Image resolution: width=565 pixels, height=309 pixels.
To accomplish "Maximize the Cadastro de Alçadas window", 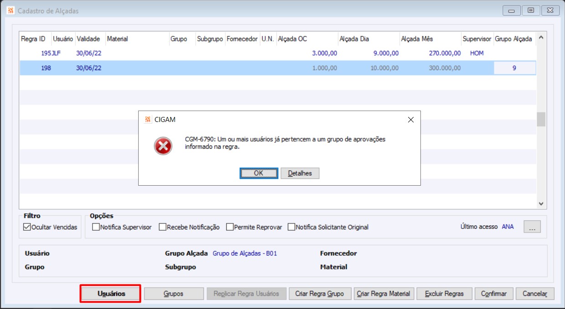I will [x=531, y=10].
